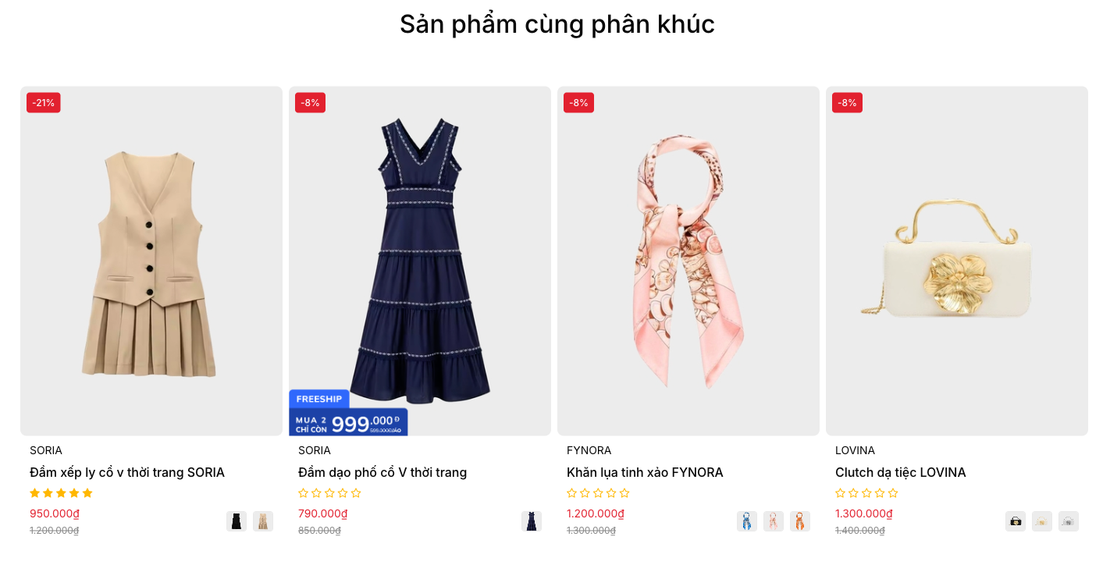Open the navy tiered V-neck dress image
The image size is (1110, 565).
coord(420,261)
